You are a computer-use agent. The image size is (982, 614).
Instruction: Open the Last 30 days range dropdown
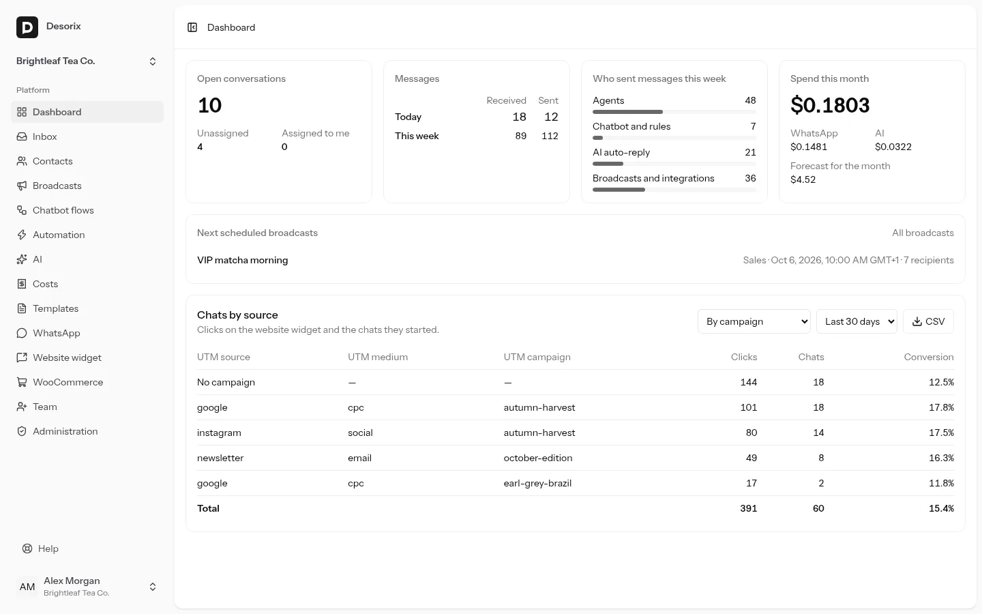[x=857, y=321]
